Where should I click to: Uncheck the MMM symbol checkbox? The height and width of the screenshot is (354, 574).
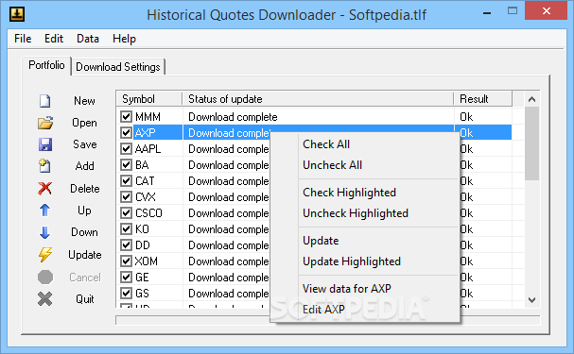pyautogui.click(x=127, y=117)
